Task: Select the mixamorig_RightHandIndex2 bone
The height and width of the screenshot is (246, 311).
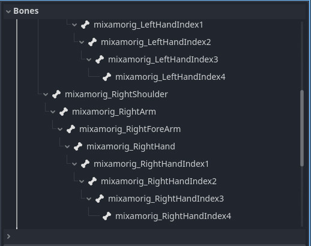Action: [x=159, y=181]
